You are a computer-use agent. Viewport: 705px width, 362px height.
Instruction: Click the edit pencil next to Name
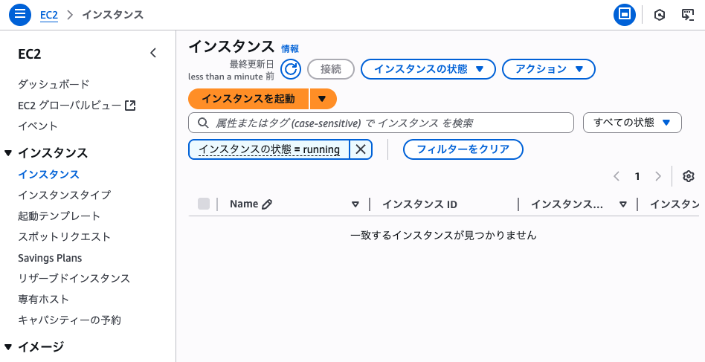point(267,204)
